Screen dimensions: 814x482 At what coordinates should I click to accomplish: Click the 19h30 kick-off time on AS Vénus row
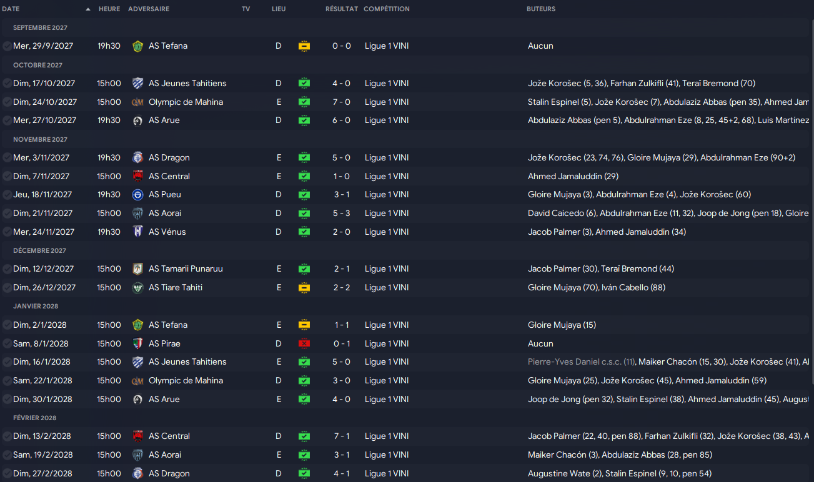click(x=109, y=232)
